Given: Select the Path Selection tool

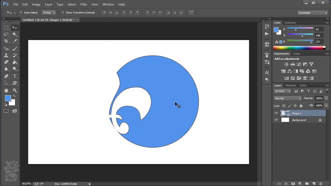Looking at the screenshot, I should pyautogui.click(x=6, y=83).
